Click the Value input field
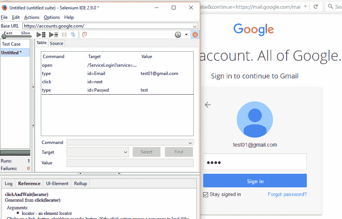Screen dimensions: 342x219 point(130,163)
